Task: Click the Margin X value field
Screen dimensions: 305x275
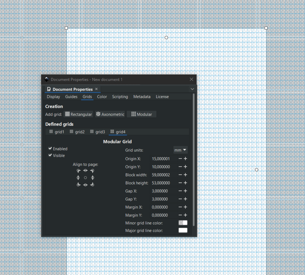Action: (163, 207)
